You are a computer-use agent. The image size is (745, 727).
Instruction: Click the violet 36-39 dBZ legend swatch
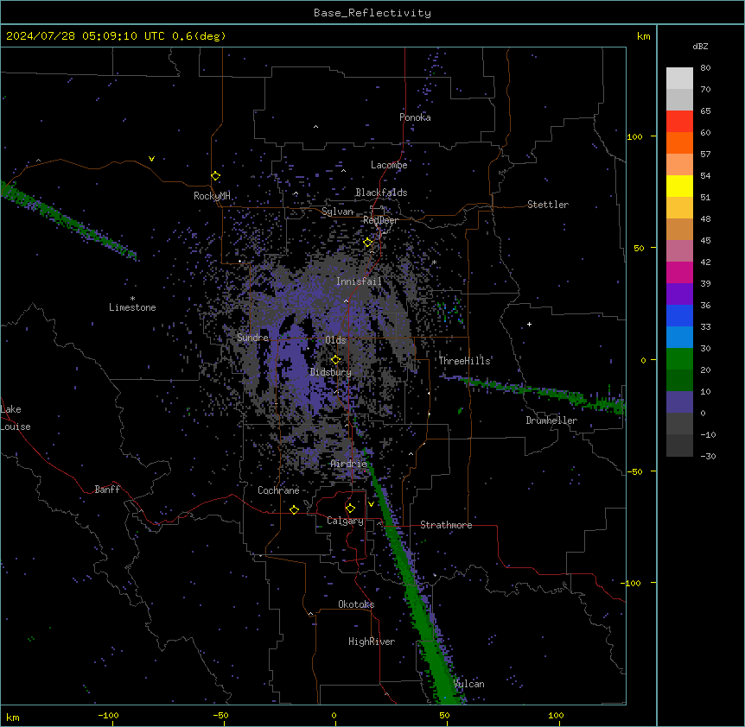(679, 294)
